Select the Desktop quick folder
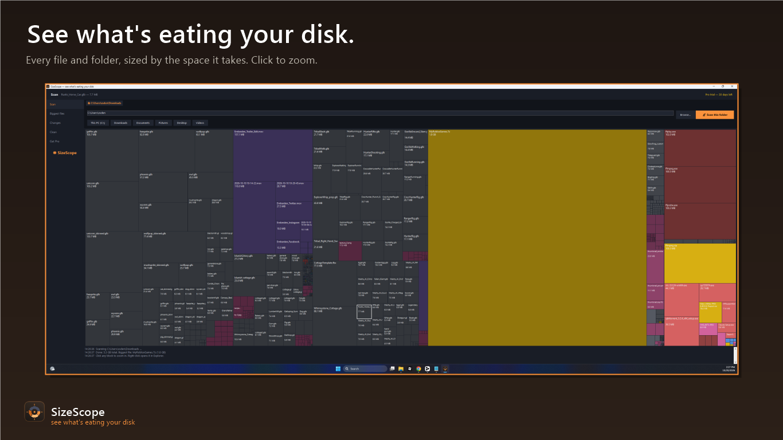Screen dimensions: 783x440 tap(182, 123)
